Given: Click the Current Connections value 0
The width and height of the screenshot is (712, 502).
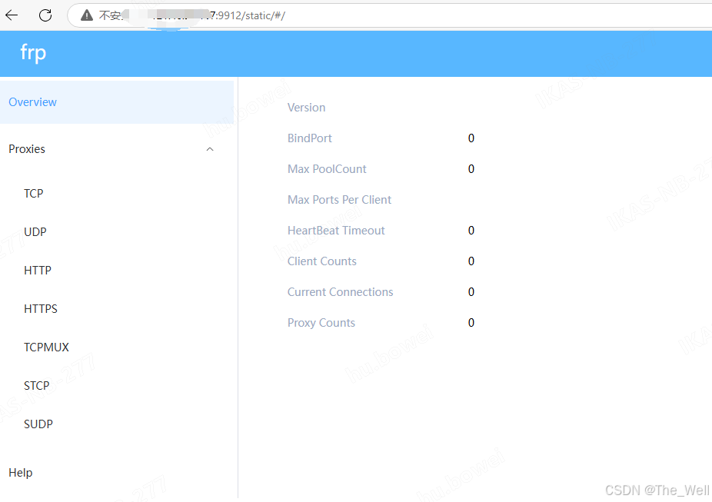Looking at the screenshot, I should [471, 292].
